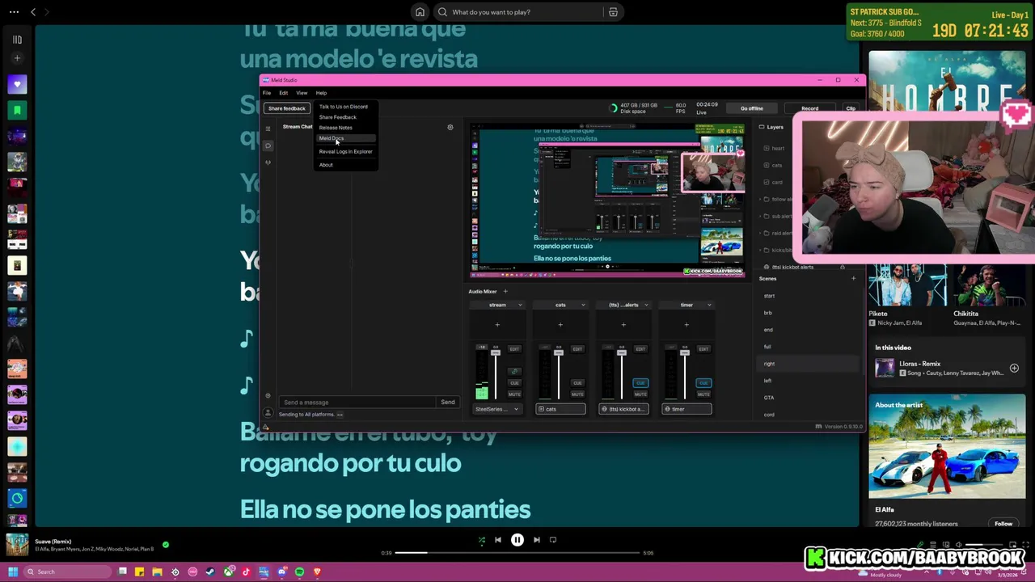The height and width of the screenshot is (582, 1035).
Task: Add effect to the stream track
Action: pos(497,325)
